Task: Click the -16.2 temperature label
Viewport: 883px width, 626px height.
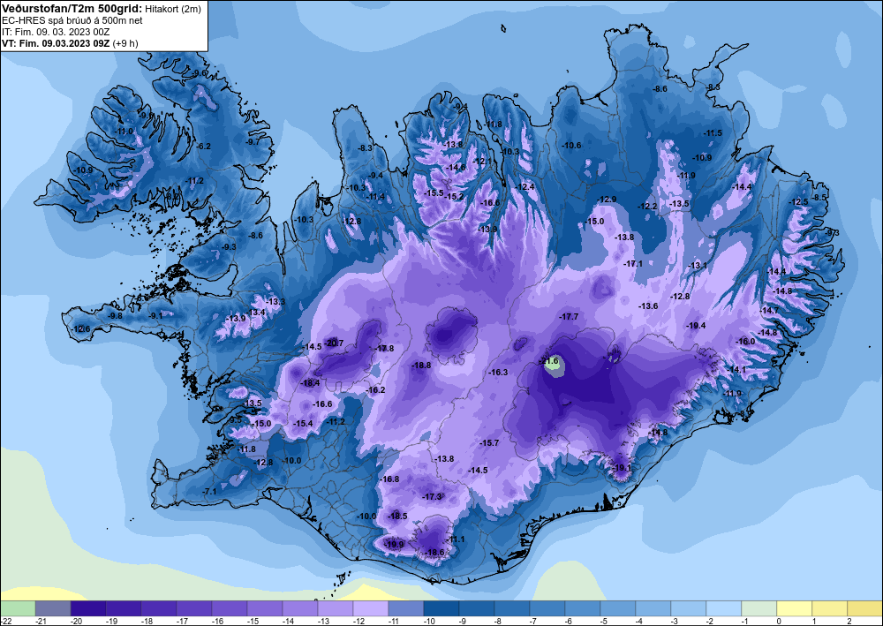Action: coord(375,389)
